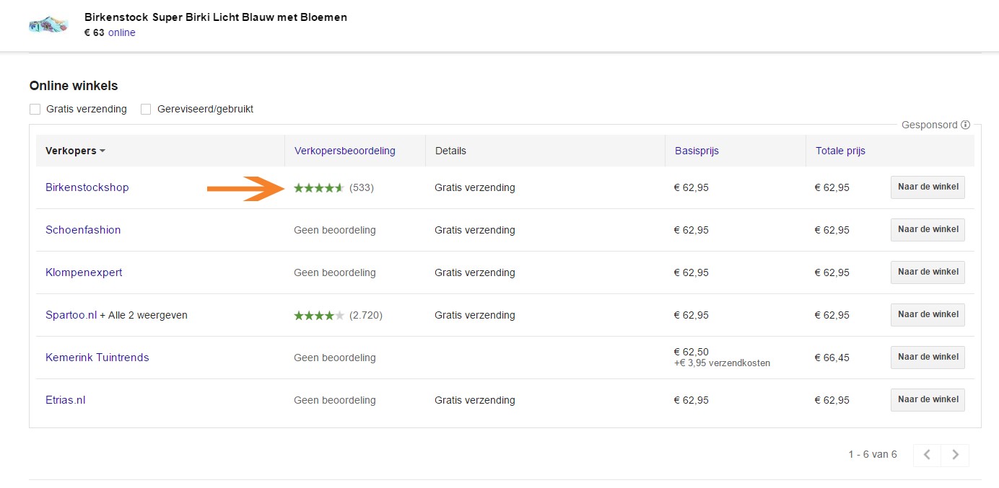The height and width of the screenshot is (488, 999).
Task: Click 'Gratis verzending' detail in Birkenstockshop row
Action: click(475, 187)
